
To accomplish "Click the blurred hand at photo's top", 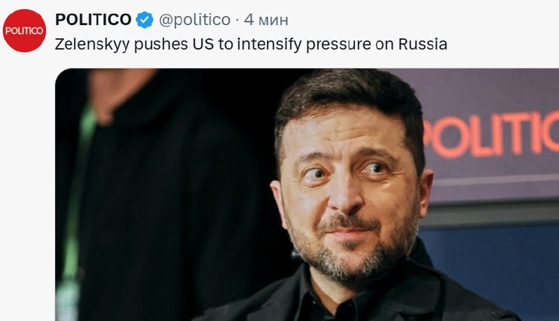I will [119, 93].
